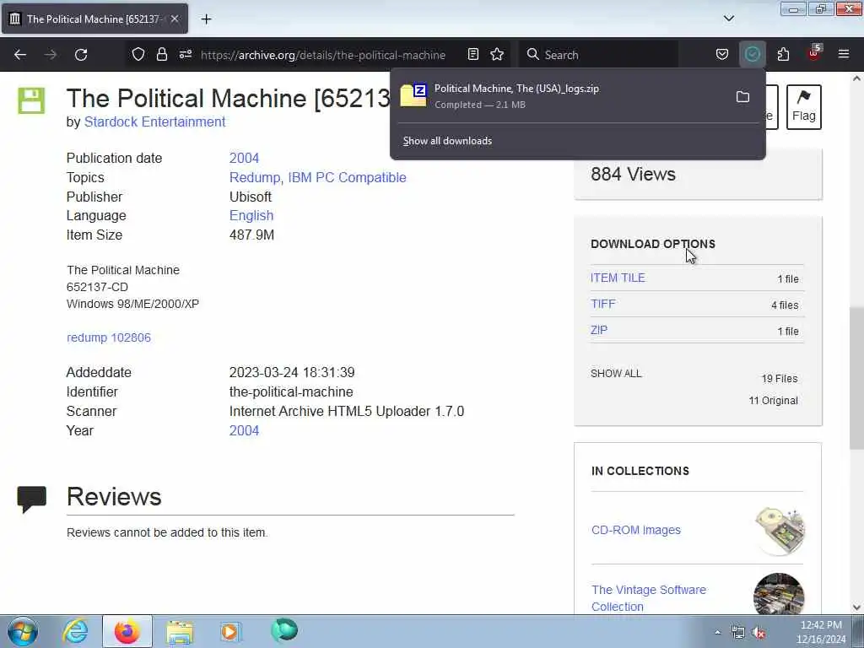This screenshot has height=648, width=864.
Task: Show downloaded zip in folder
Action: click(742, 97)
